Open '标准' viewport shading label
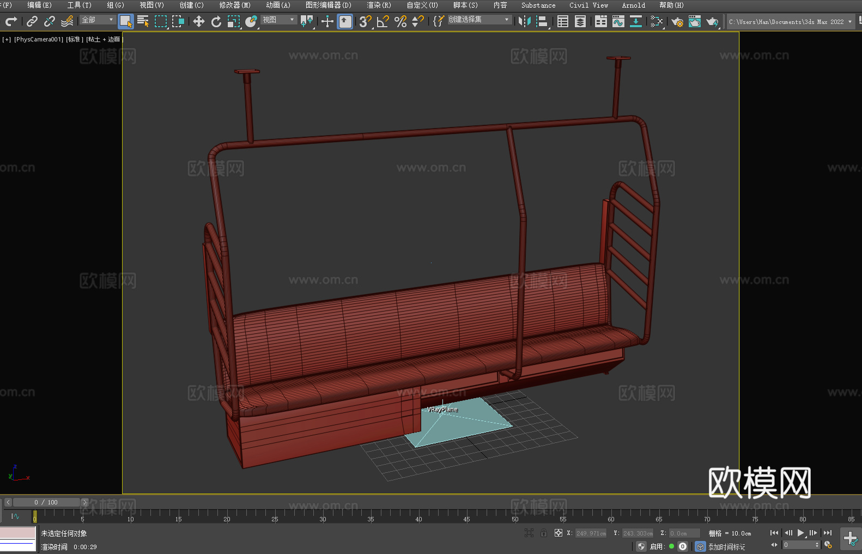The width and height of the screenshot is (862, 554). tap(75, 39)
